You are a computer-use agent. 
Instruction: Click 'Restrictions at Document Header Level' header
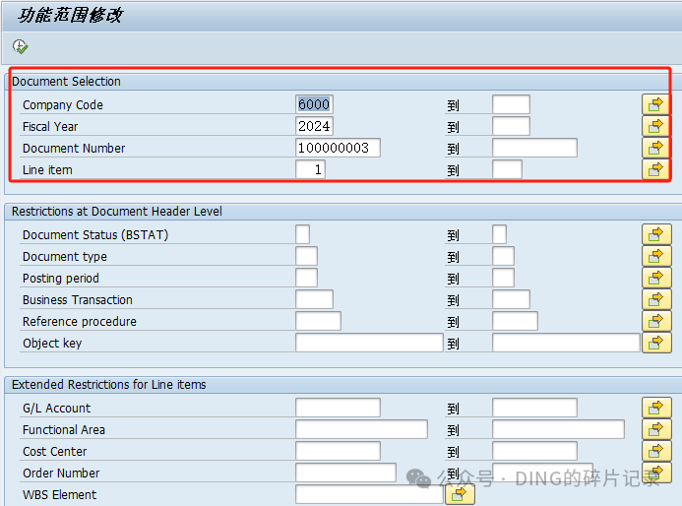pos(116,212)
